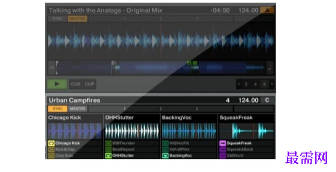
Task: Toggle SYNC on the Talking with the Analogs deck
Action: 58,19
